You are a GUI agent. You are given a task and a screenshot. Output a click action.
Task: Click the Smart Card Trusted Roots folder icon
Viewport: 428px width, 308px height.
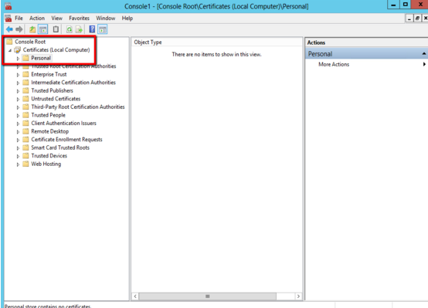point(25,147)
